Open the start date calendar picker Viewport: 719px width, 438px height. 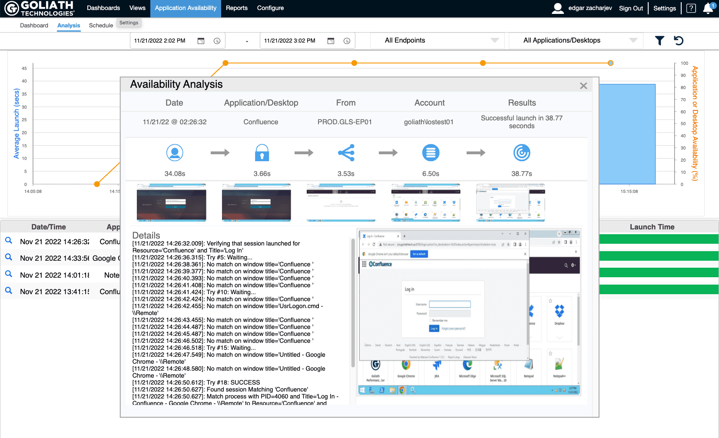[201, 41]
